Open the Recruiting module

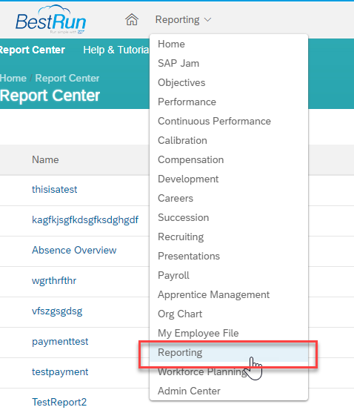click(x=229, y=237)
